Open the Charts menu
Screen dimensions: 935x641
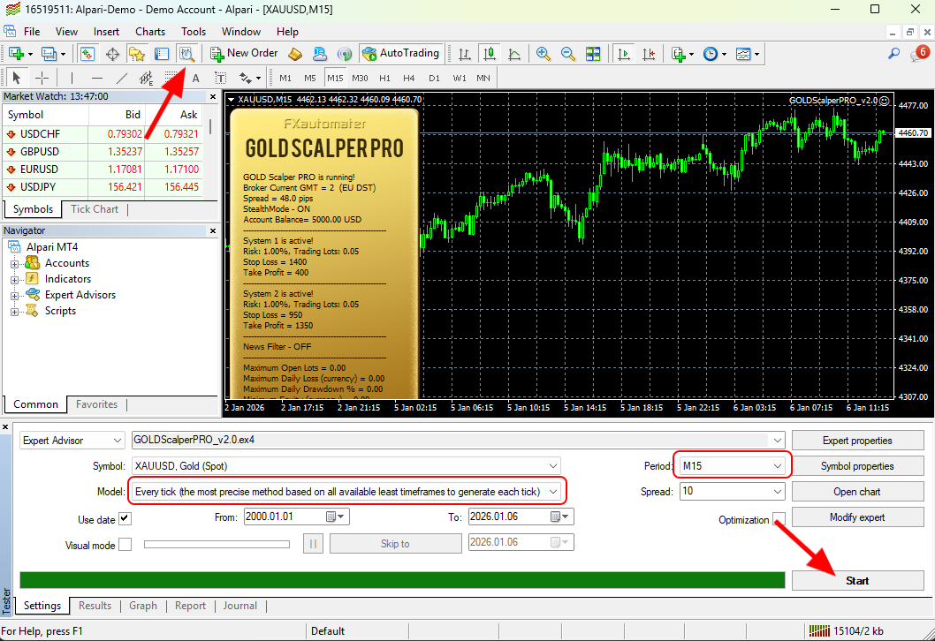[149, 31]
